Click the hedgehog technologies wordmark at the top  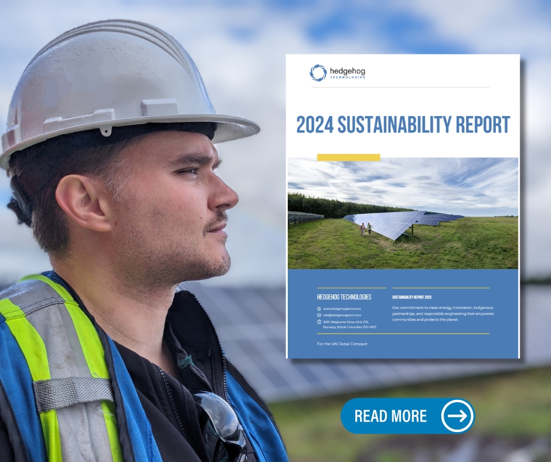[347, 73]
